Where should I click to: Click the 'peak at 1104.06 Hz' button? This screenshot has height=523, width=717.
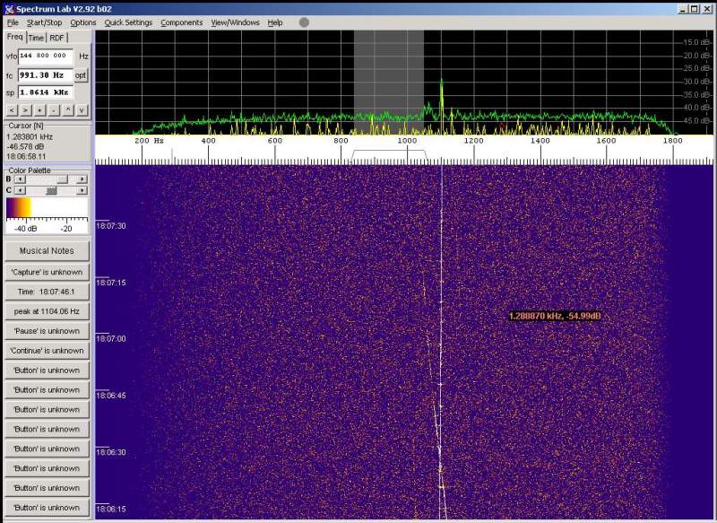[47, 311]
